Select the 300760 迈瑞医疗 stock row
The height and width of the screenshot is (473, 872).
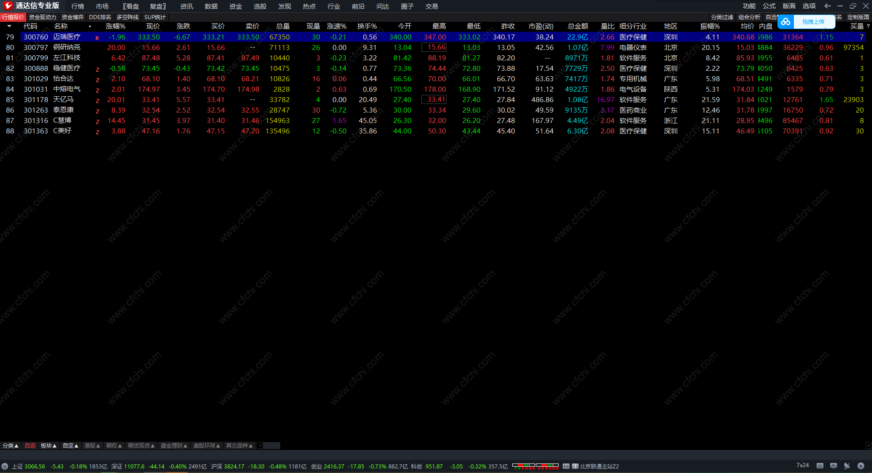tap(434, 37)
